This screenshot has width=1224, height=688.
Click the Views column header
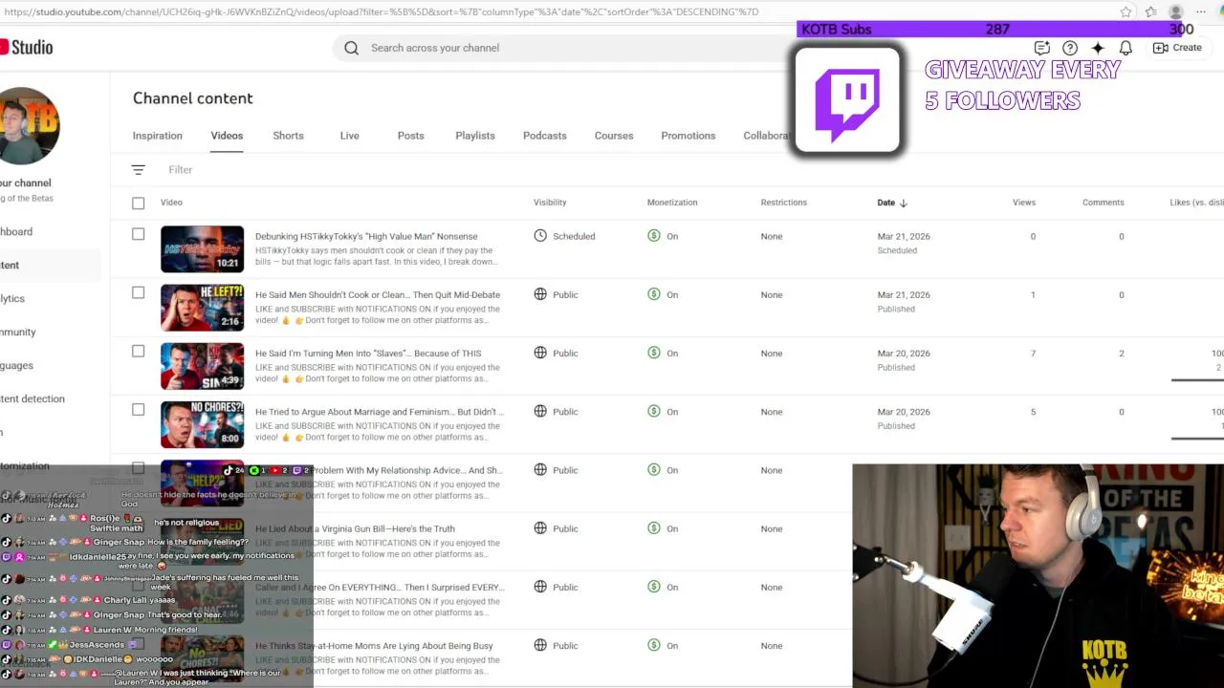pos(1024,203)
